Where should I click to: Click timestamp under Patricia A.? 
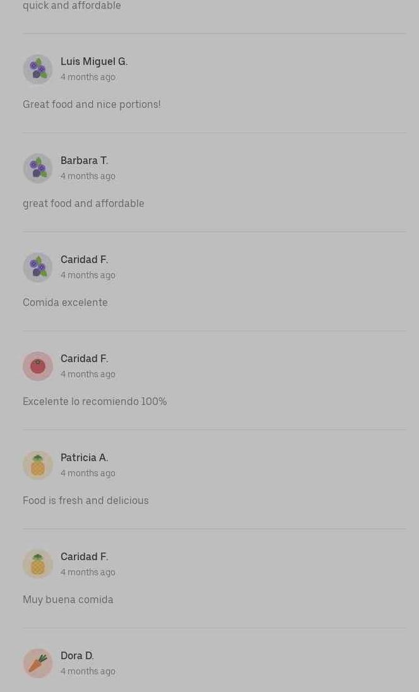[x=88, y=473]
